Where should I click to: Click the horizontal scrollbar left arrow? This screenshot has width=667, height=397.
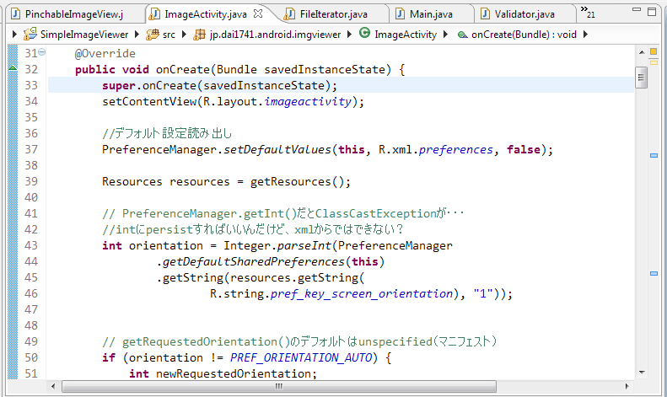(x=53, y=386)
